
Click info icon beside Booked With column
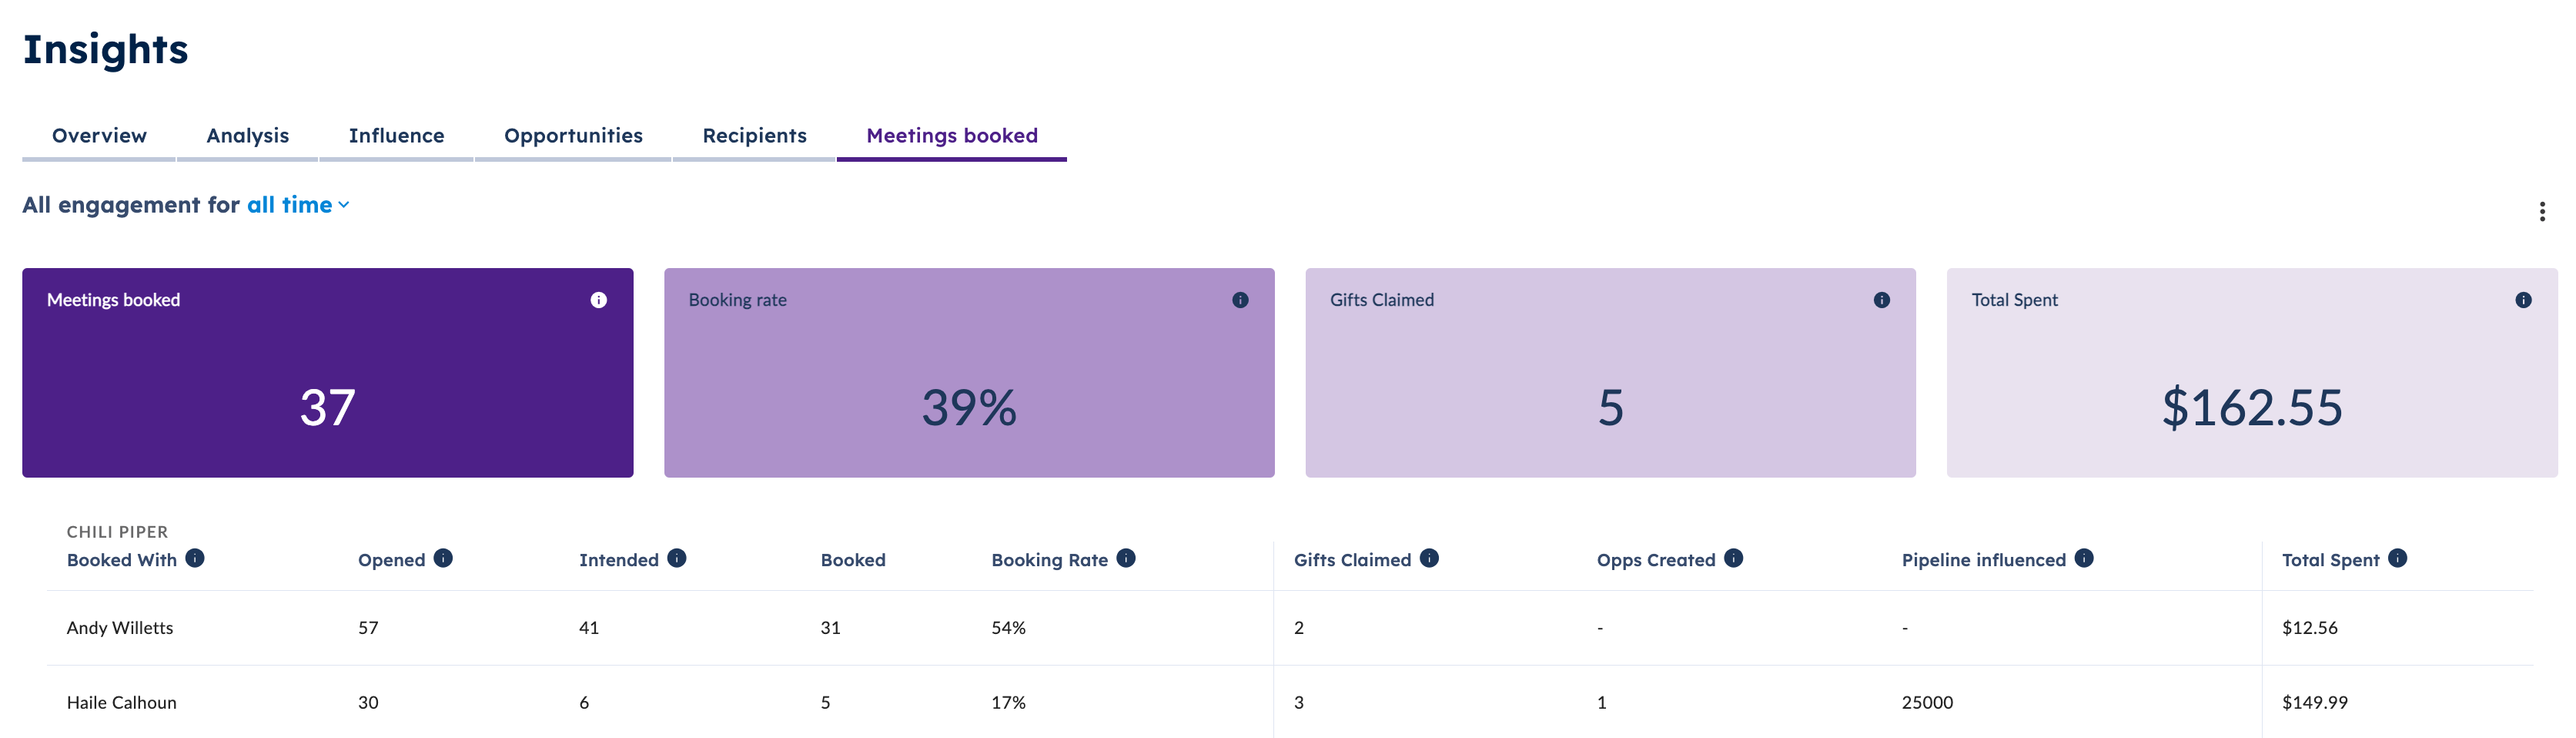[195, 558]
